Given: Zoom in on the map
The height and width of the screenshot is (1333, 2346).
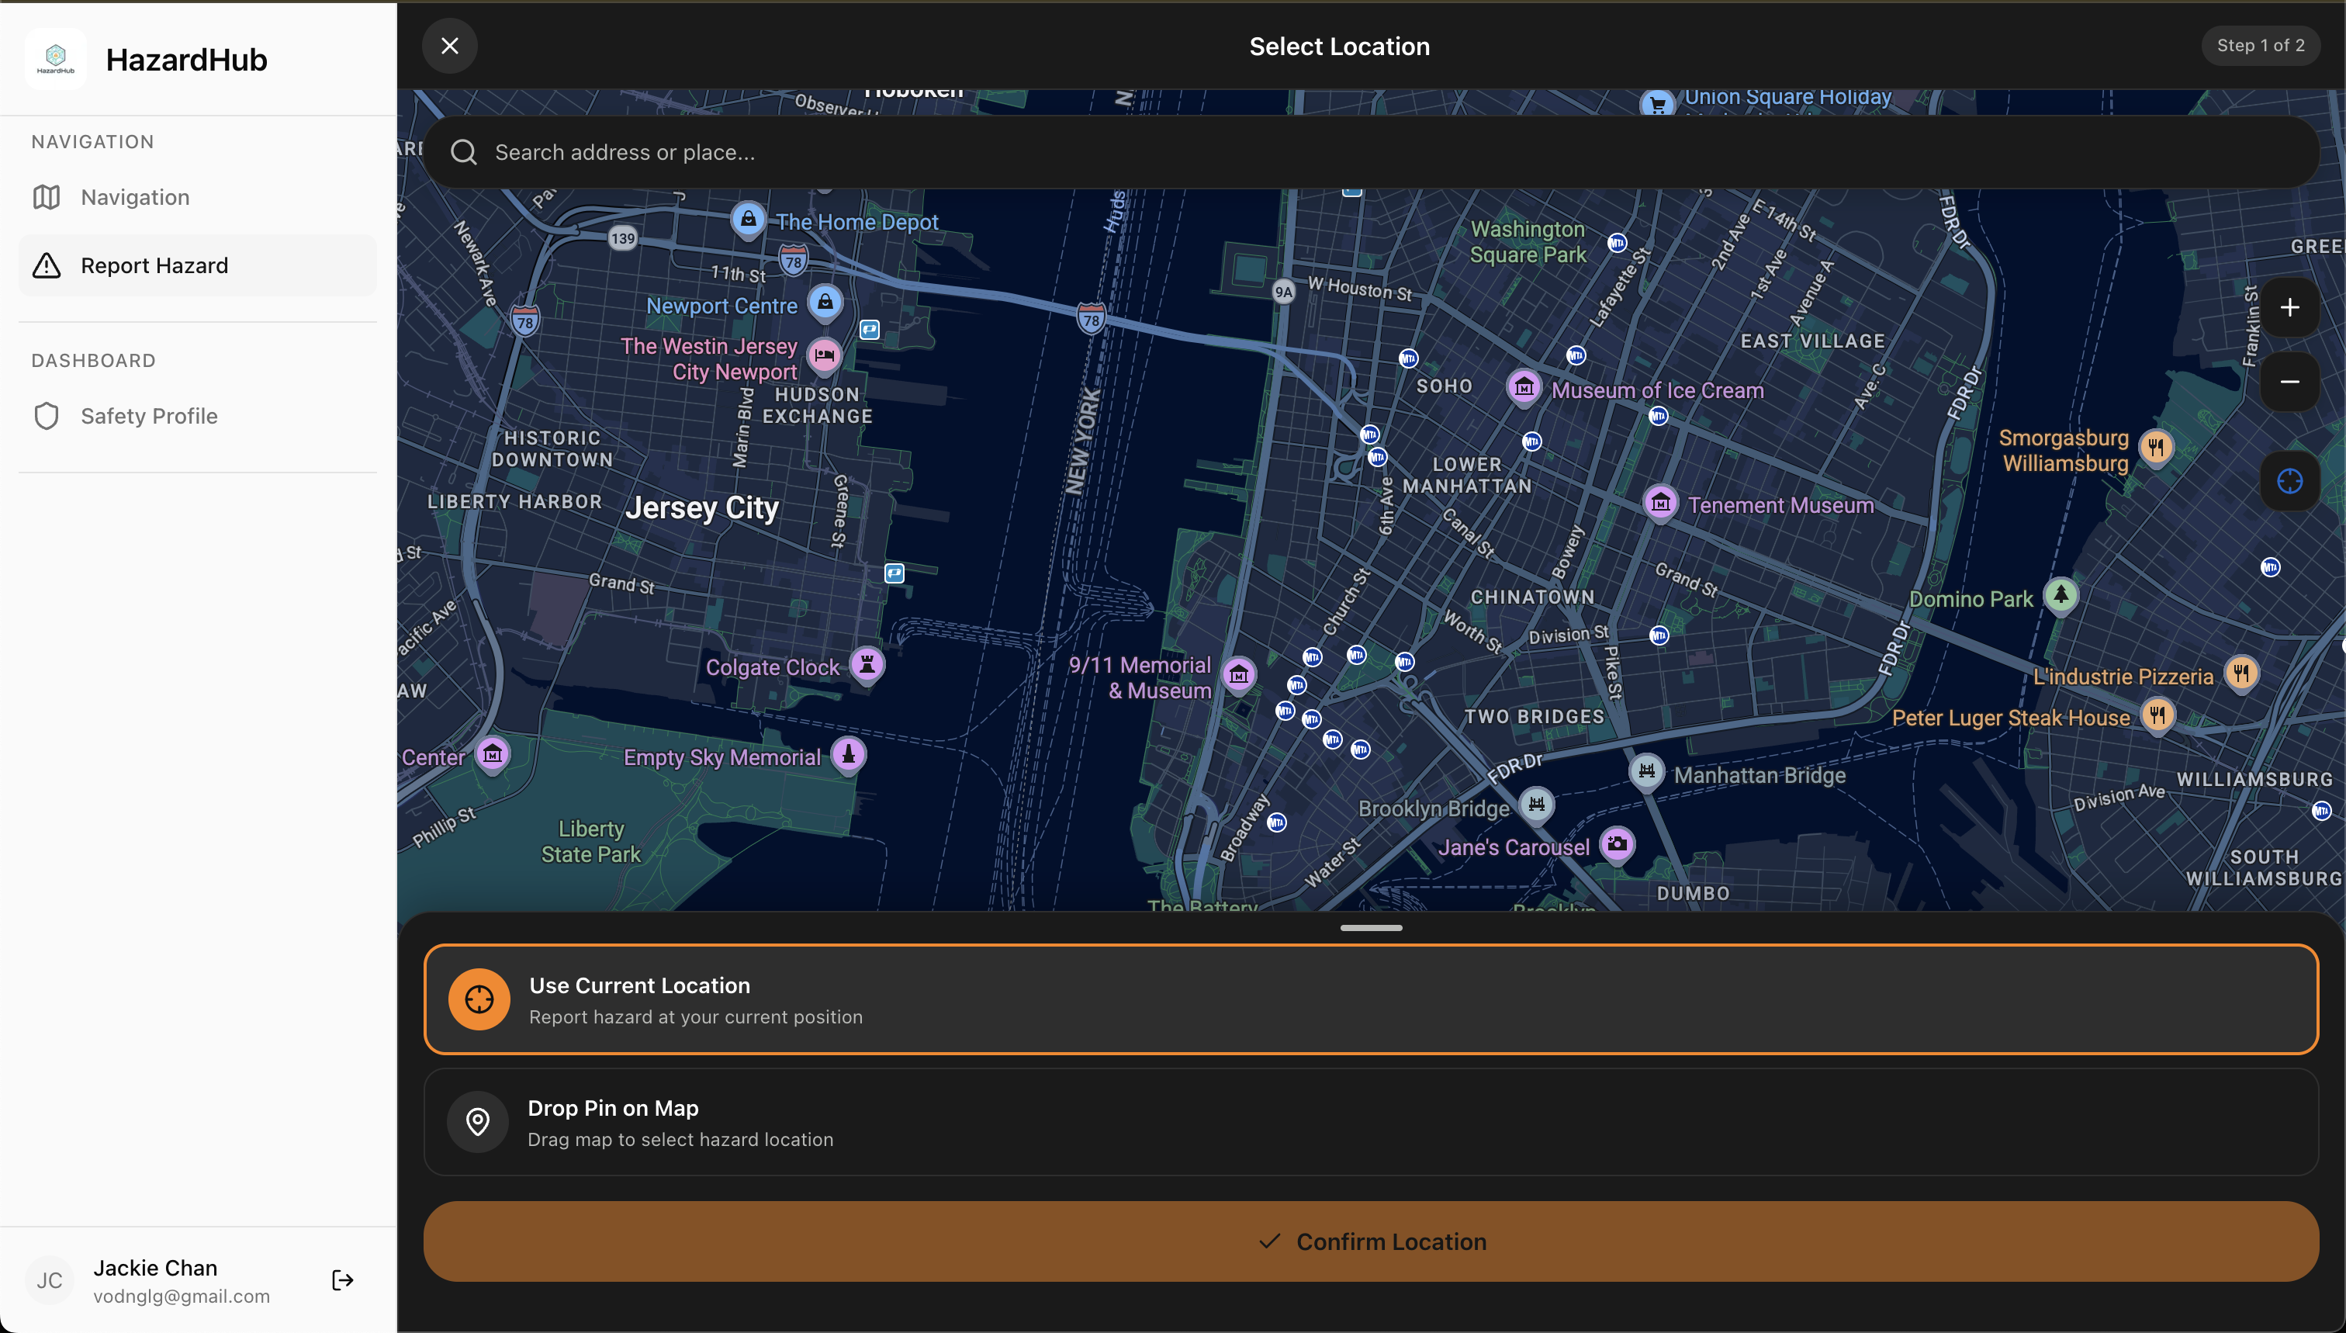Looking at the screenshot, I should [x=2289, y=307].
